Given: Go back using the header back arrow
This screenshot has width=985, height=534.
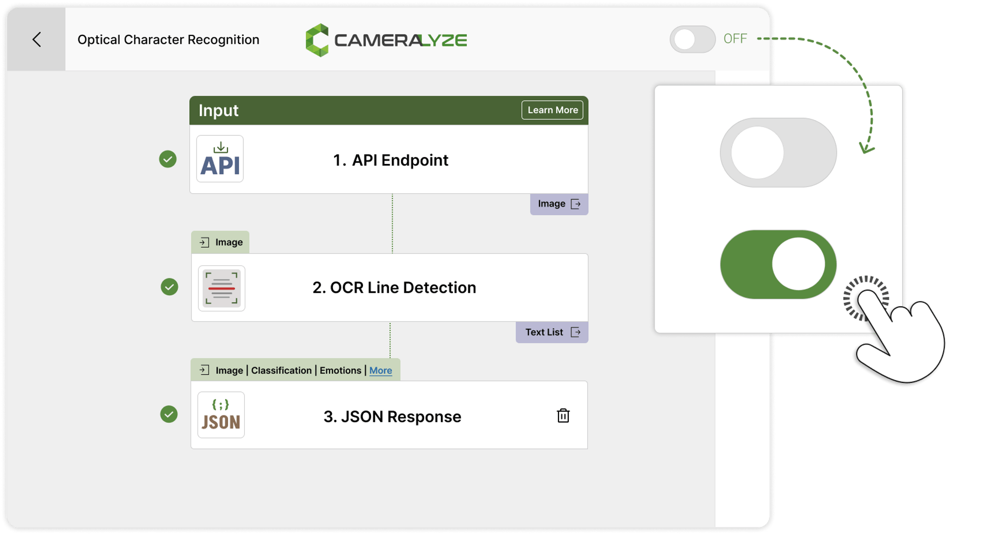Looking at the screenshot, I should 36,39.
